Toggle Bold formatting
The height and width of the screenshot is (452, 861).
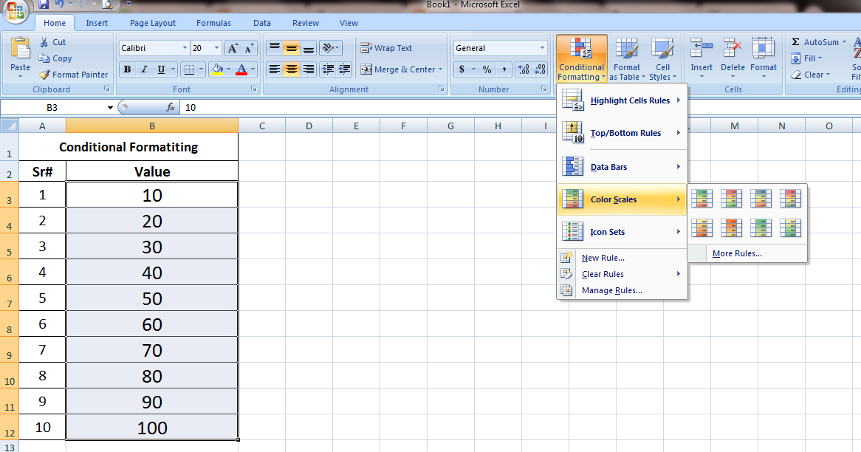tap(126, 69)
